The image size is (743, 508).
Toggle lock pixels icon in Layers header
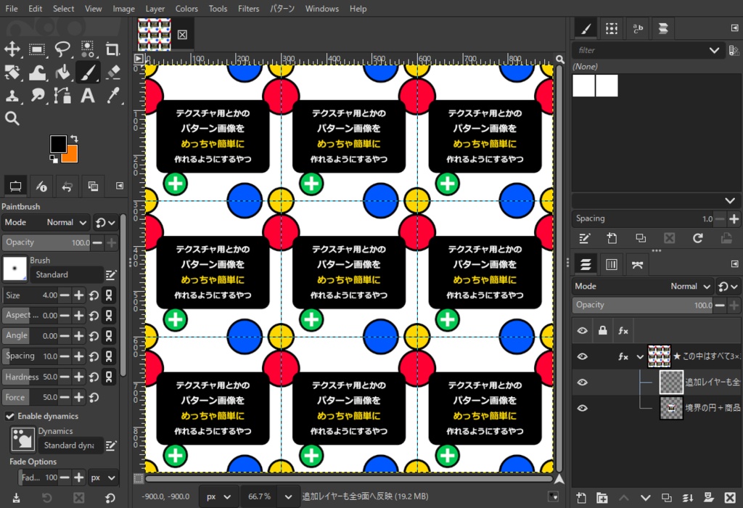(x=603, y=330)
